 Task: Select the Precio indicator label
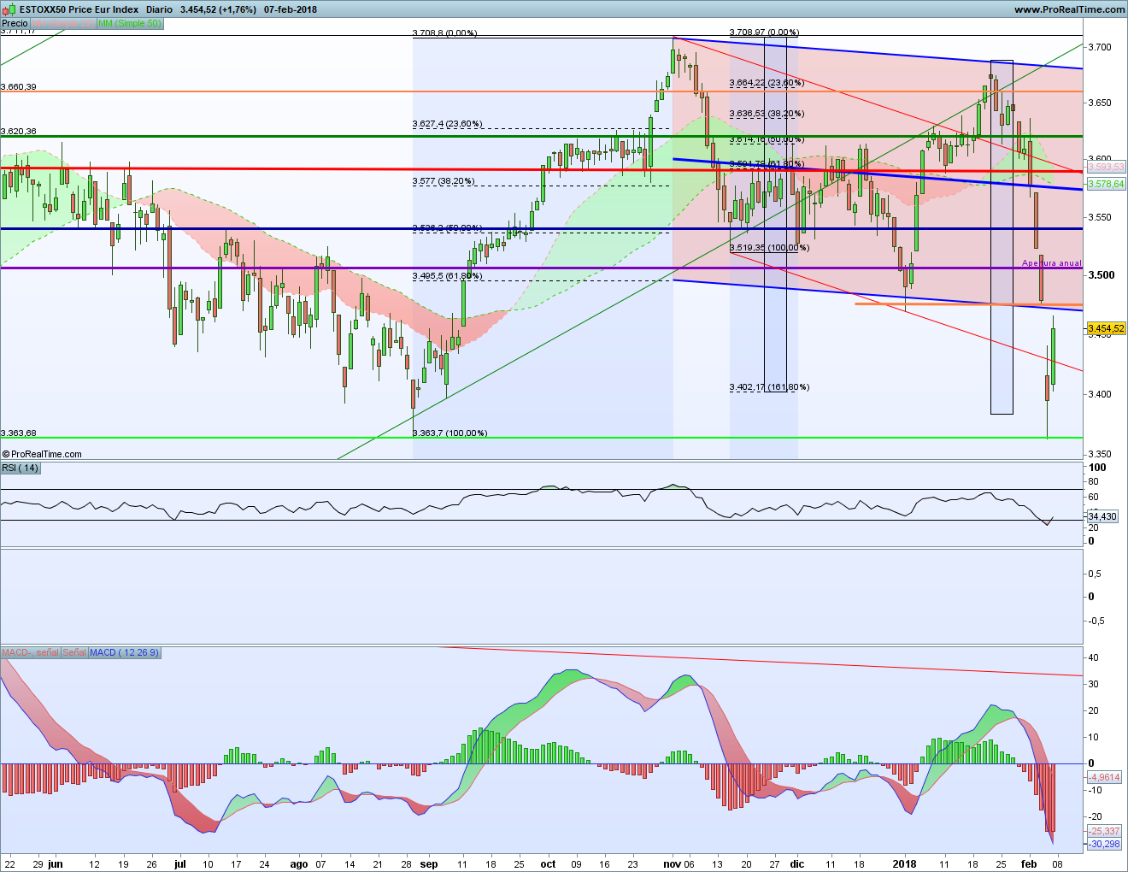tap(15, 23)
